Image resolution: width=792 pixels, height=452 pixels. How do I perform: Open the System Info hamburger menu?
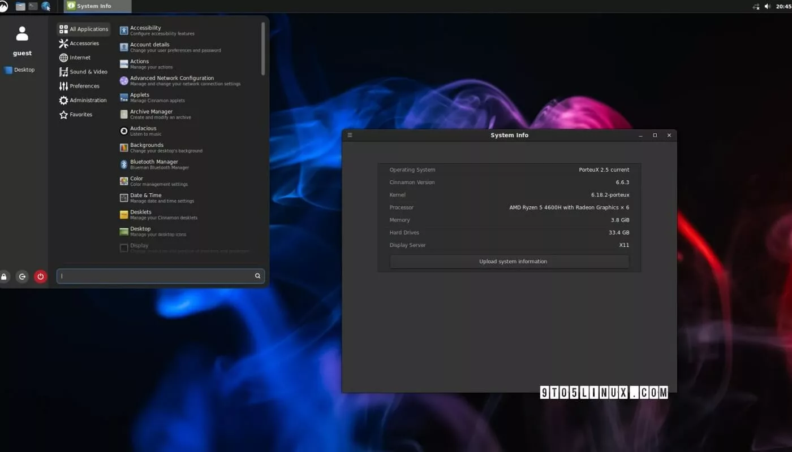[350, 135]
